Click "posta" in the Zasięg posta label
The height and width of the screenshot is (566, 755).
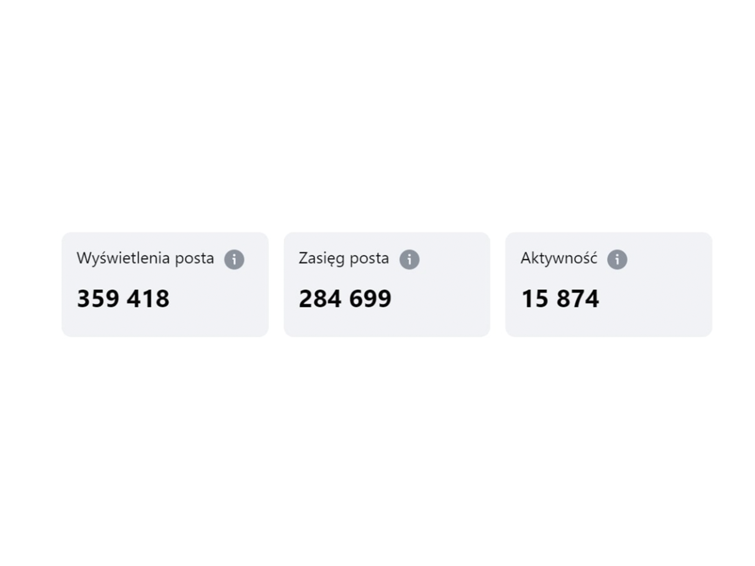(x=369, y=258)
